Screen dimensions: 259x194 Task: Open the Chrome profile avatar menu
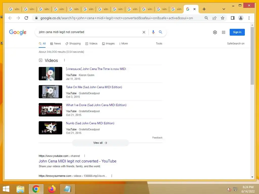coord(241,18)
